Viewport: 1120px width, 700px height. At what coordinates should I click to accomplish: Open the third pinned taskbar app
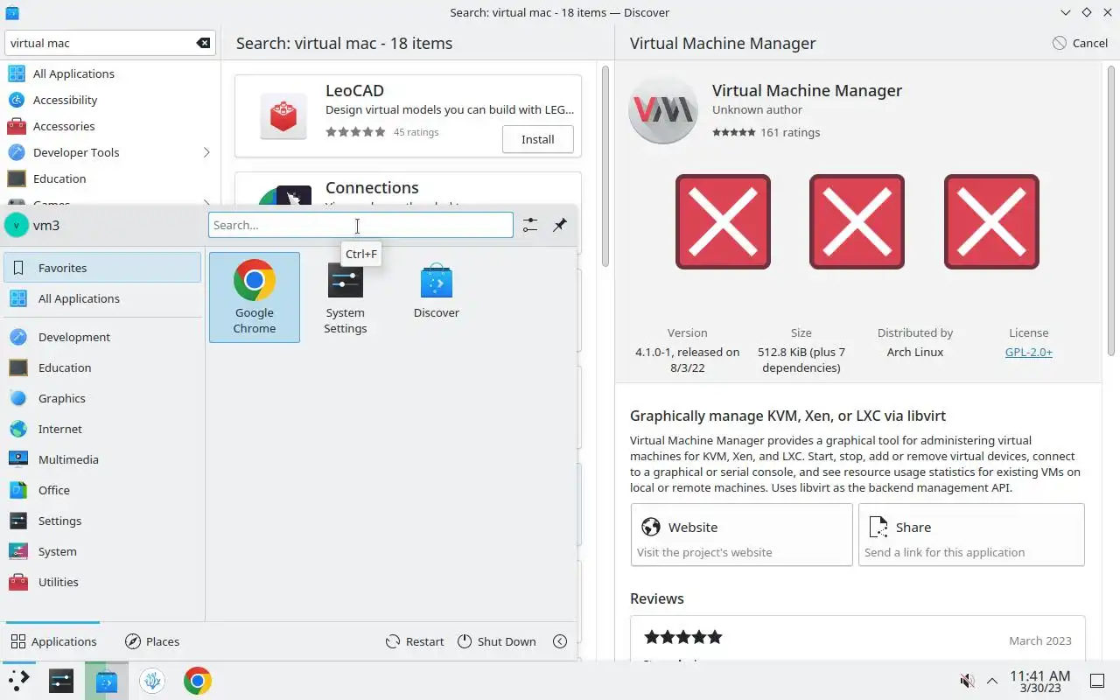tap(152, 681)
